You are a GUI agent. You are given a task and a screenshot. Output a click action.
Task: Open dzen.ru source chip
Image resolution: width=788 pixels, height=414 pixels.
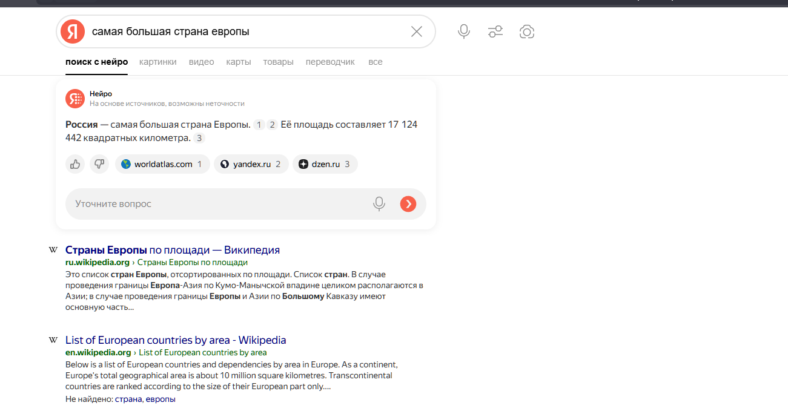(x=325, y=164)
